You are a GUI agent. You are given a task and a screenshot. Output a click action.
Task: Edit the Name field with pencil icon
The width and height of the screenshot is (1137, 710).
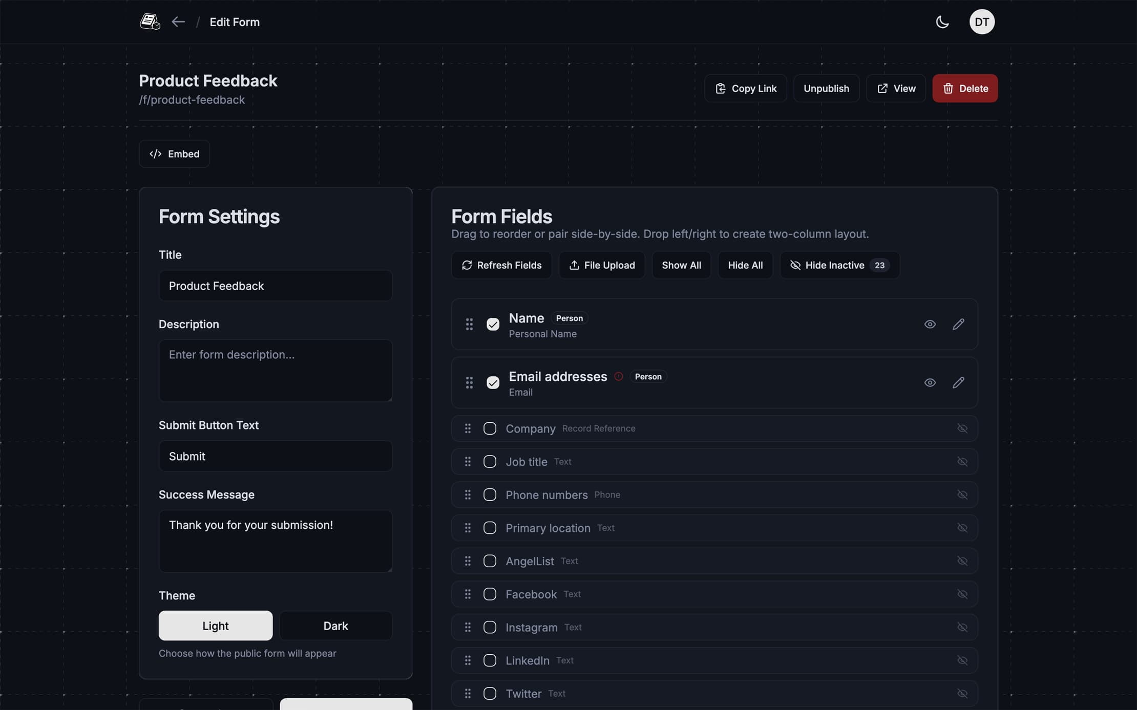coord(958,325)
